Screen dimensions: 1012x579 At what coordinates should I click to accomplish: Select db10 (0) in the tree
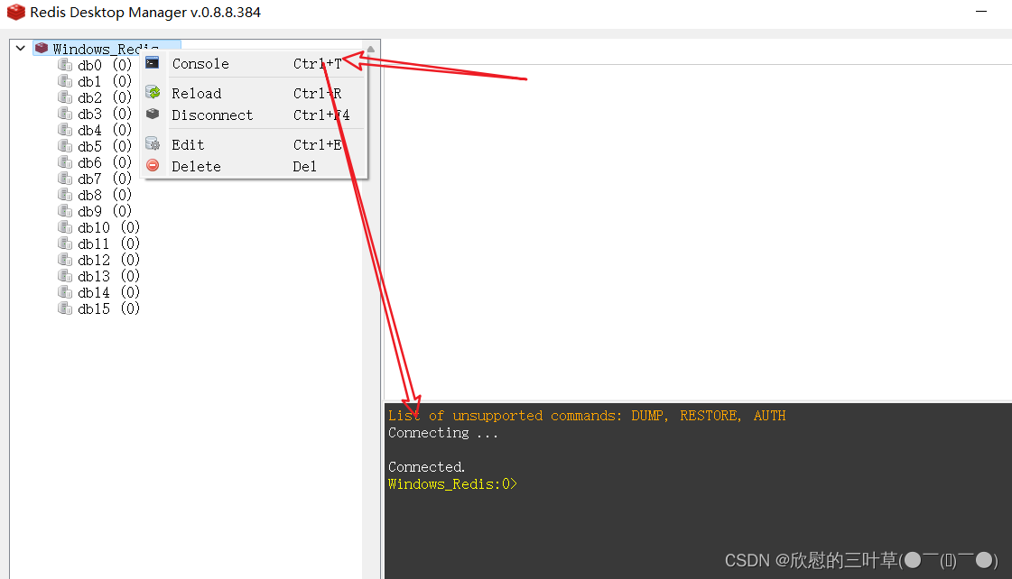pyautogui.click(x=108, y=227)
